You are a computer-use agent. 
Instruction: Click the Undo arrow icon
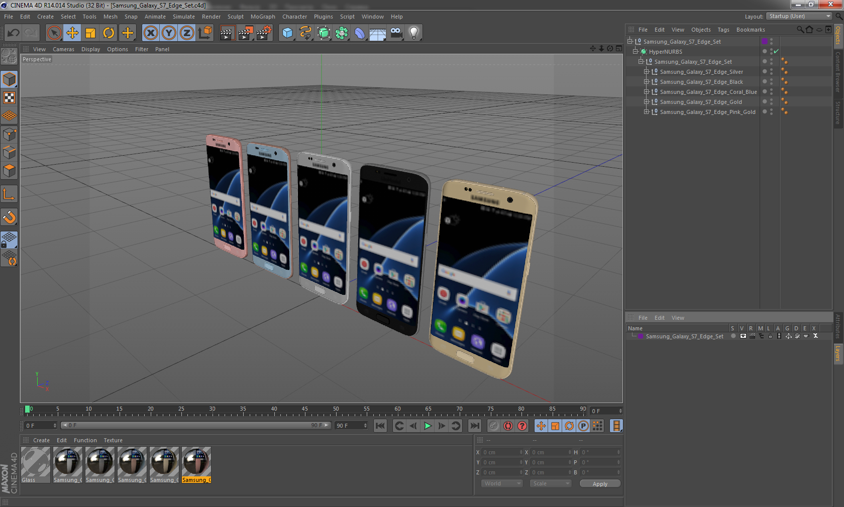tap(14, 33)
